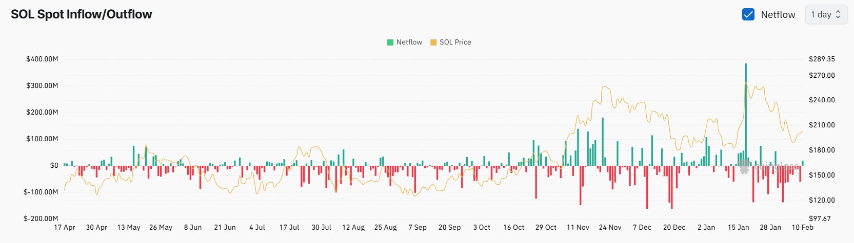Select the SOL Spot Inflow/Outflow title
Image resolution: width=854 pixels, height=243 pixels.
[82, 14]
